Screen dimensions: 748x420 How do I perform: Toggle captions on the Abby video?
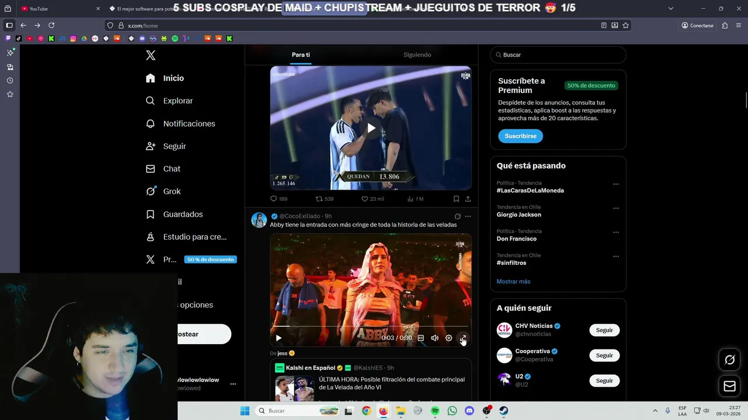[420, 338]
